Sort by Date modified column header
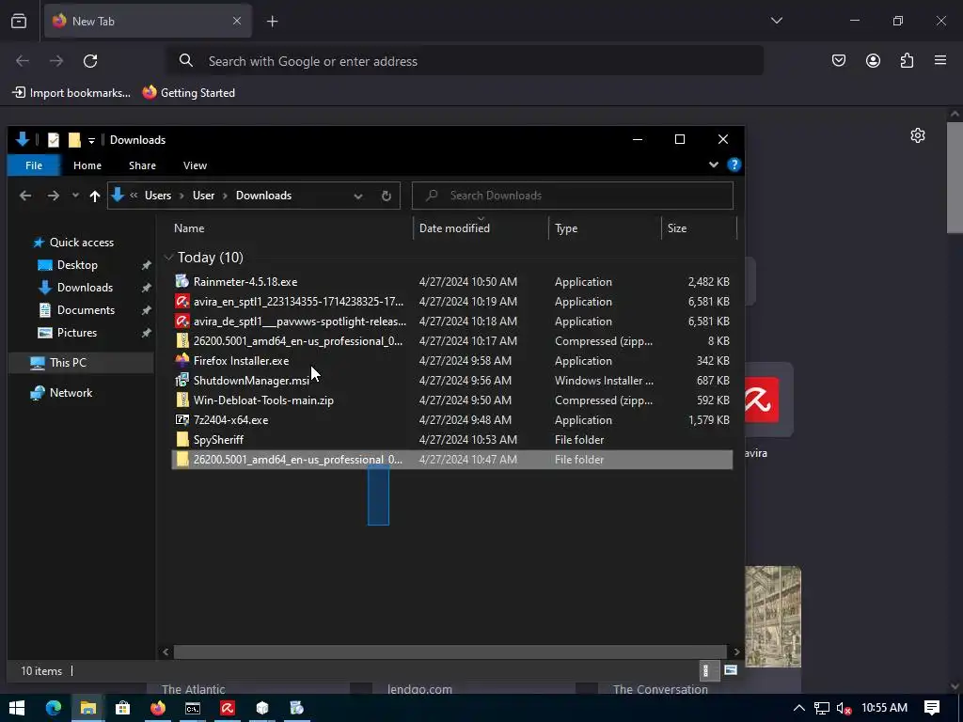 [481, 228]
